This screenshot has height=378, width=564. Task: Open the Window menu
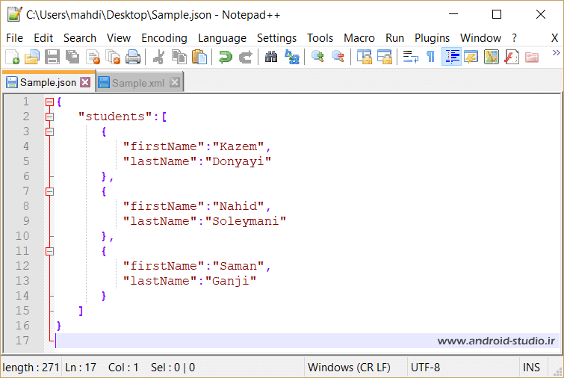[x=480, y=38]
